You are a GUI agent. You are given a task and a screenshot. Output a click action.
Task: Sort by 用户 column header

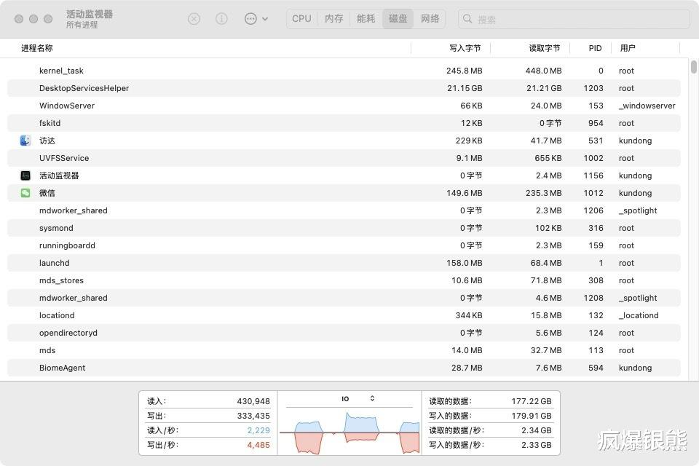pos(628,48)
